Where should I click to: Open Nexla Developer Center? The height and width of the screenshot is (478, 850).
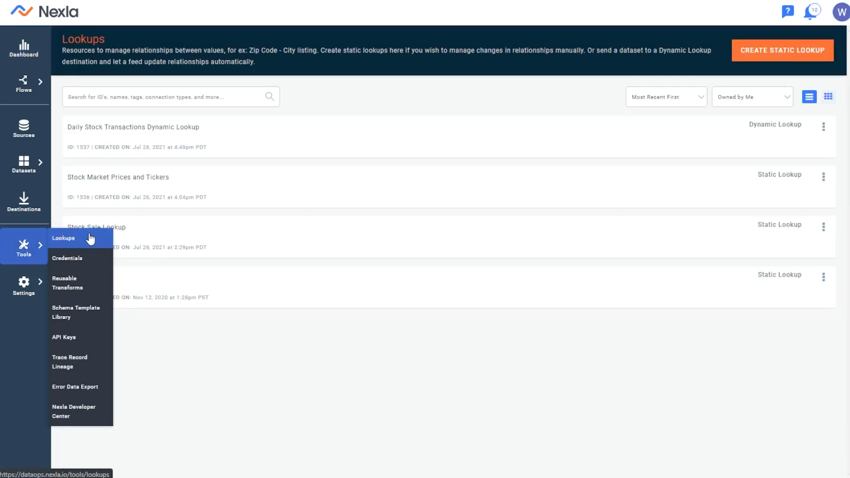click(74, 411)
